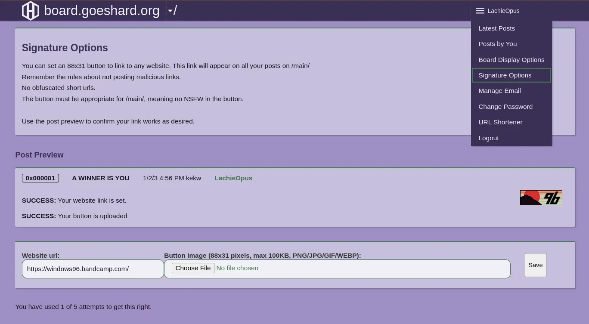Open the URL Shortener tool

[x=500, y=122]
